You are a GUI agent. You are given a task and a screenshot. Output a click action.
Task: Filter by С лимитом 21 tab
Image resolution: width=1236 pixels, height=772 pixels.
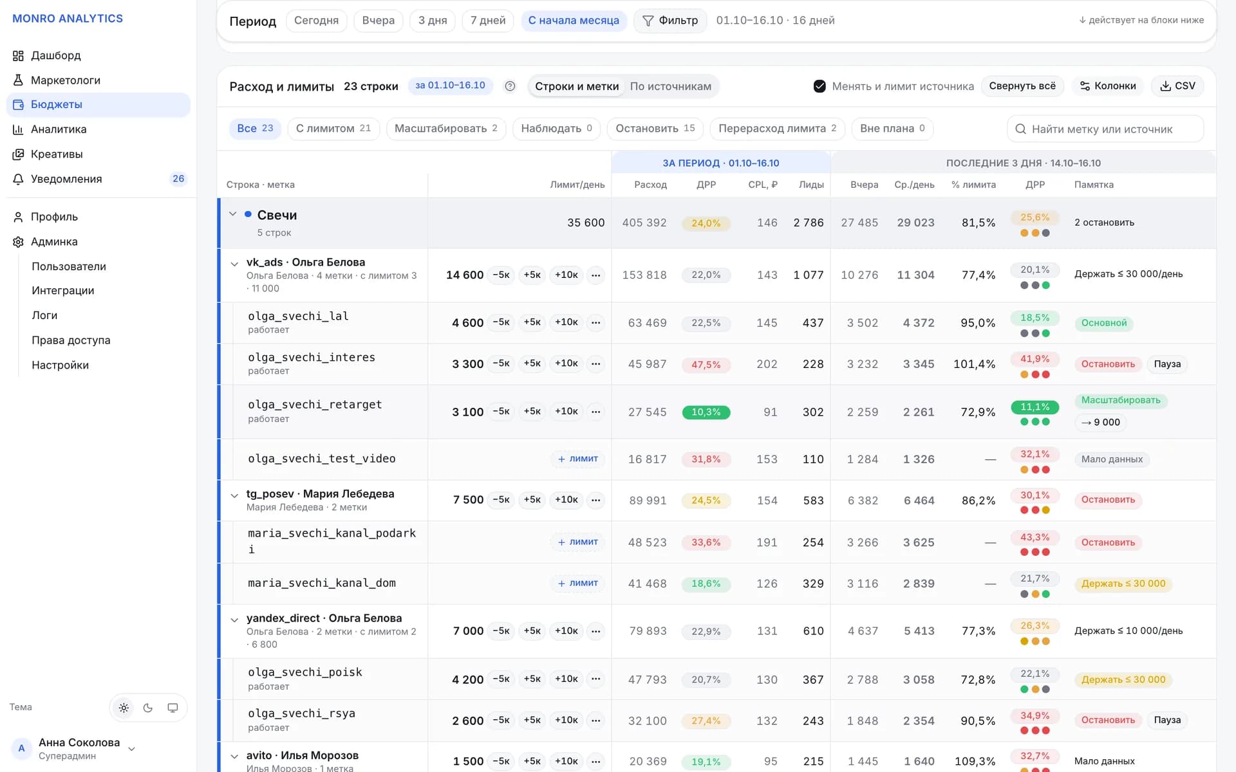333,129
